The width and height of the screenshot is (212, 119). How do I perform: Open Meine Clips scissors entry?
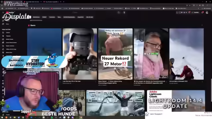[x=9, y=53]
